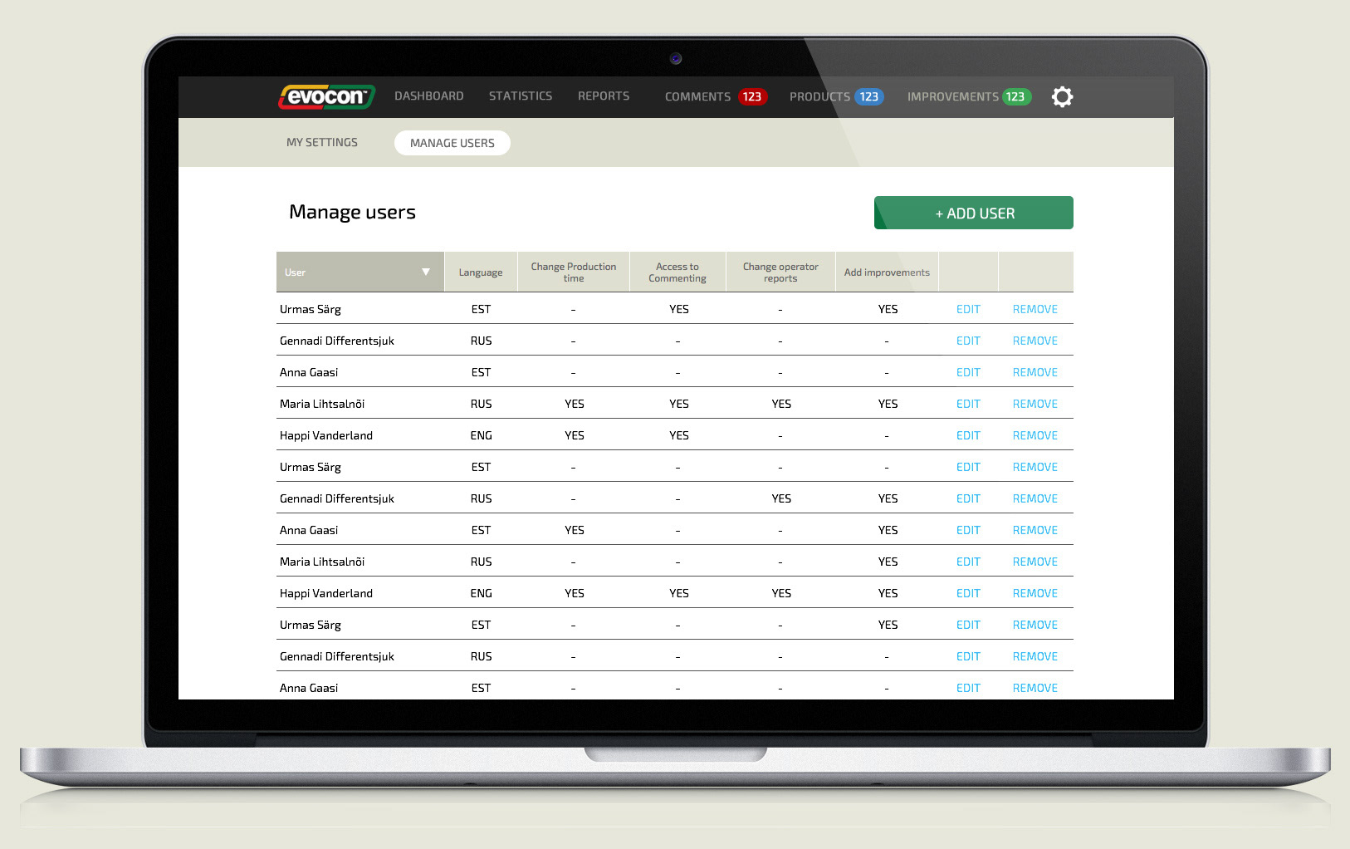Click RUS in all-YES Maria Lihtsalnõi row

[481, 404]
